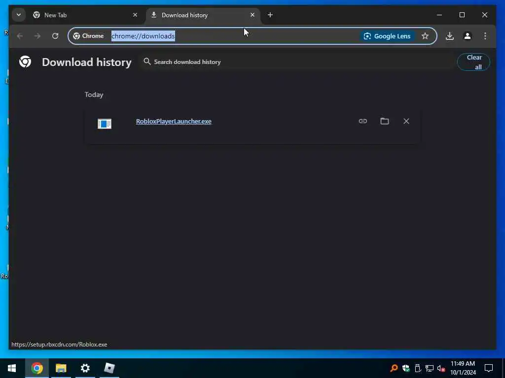Open the profile avatar menu
Image resolution: width=505 pixels, height=378 pixels.
(x=468, y=36)
